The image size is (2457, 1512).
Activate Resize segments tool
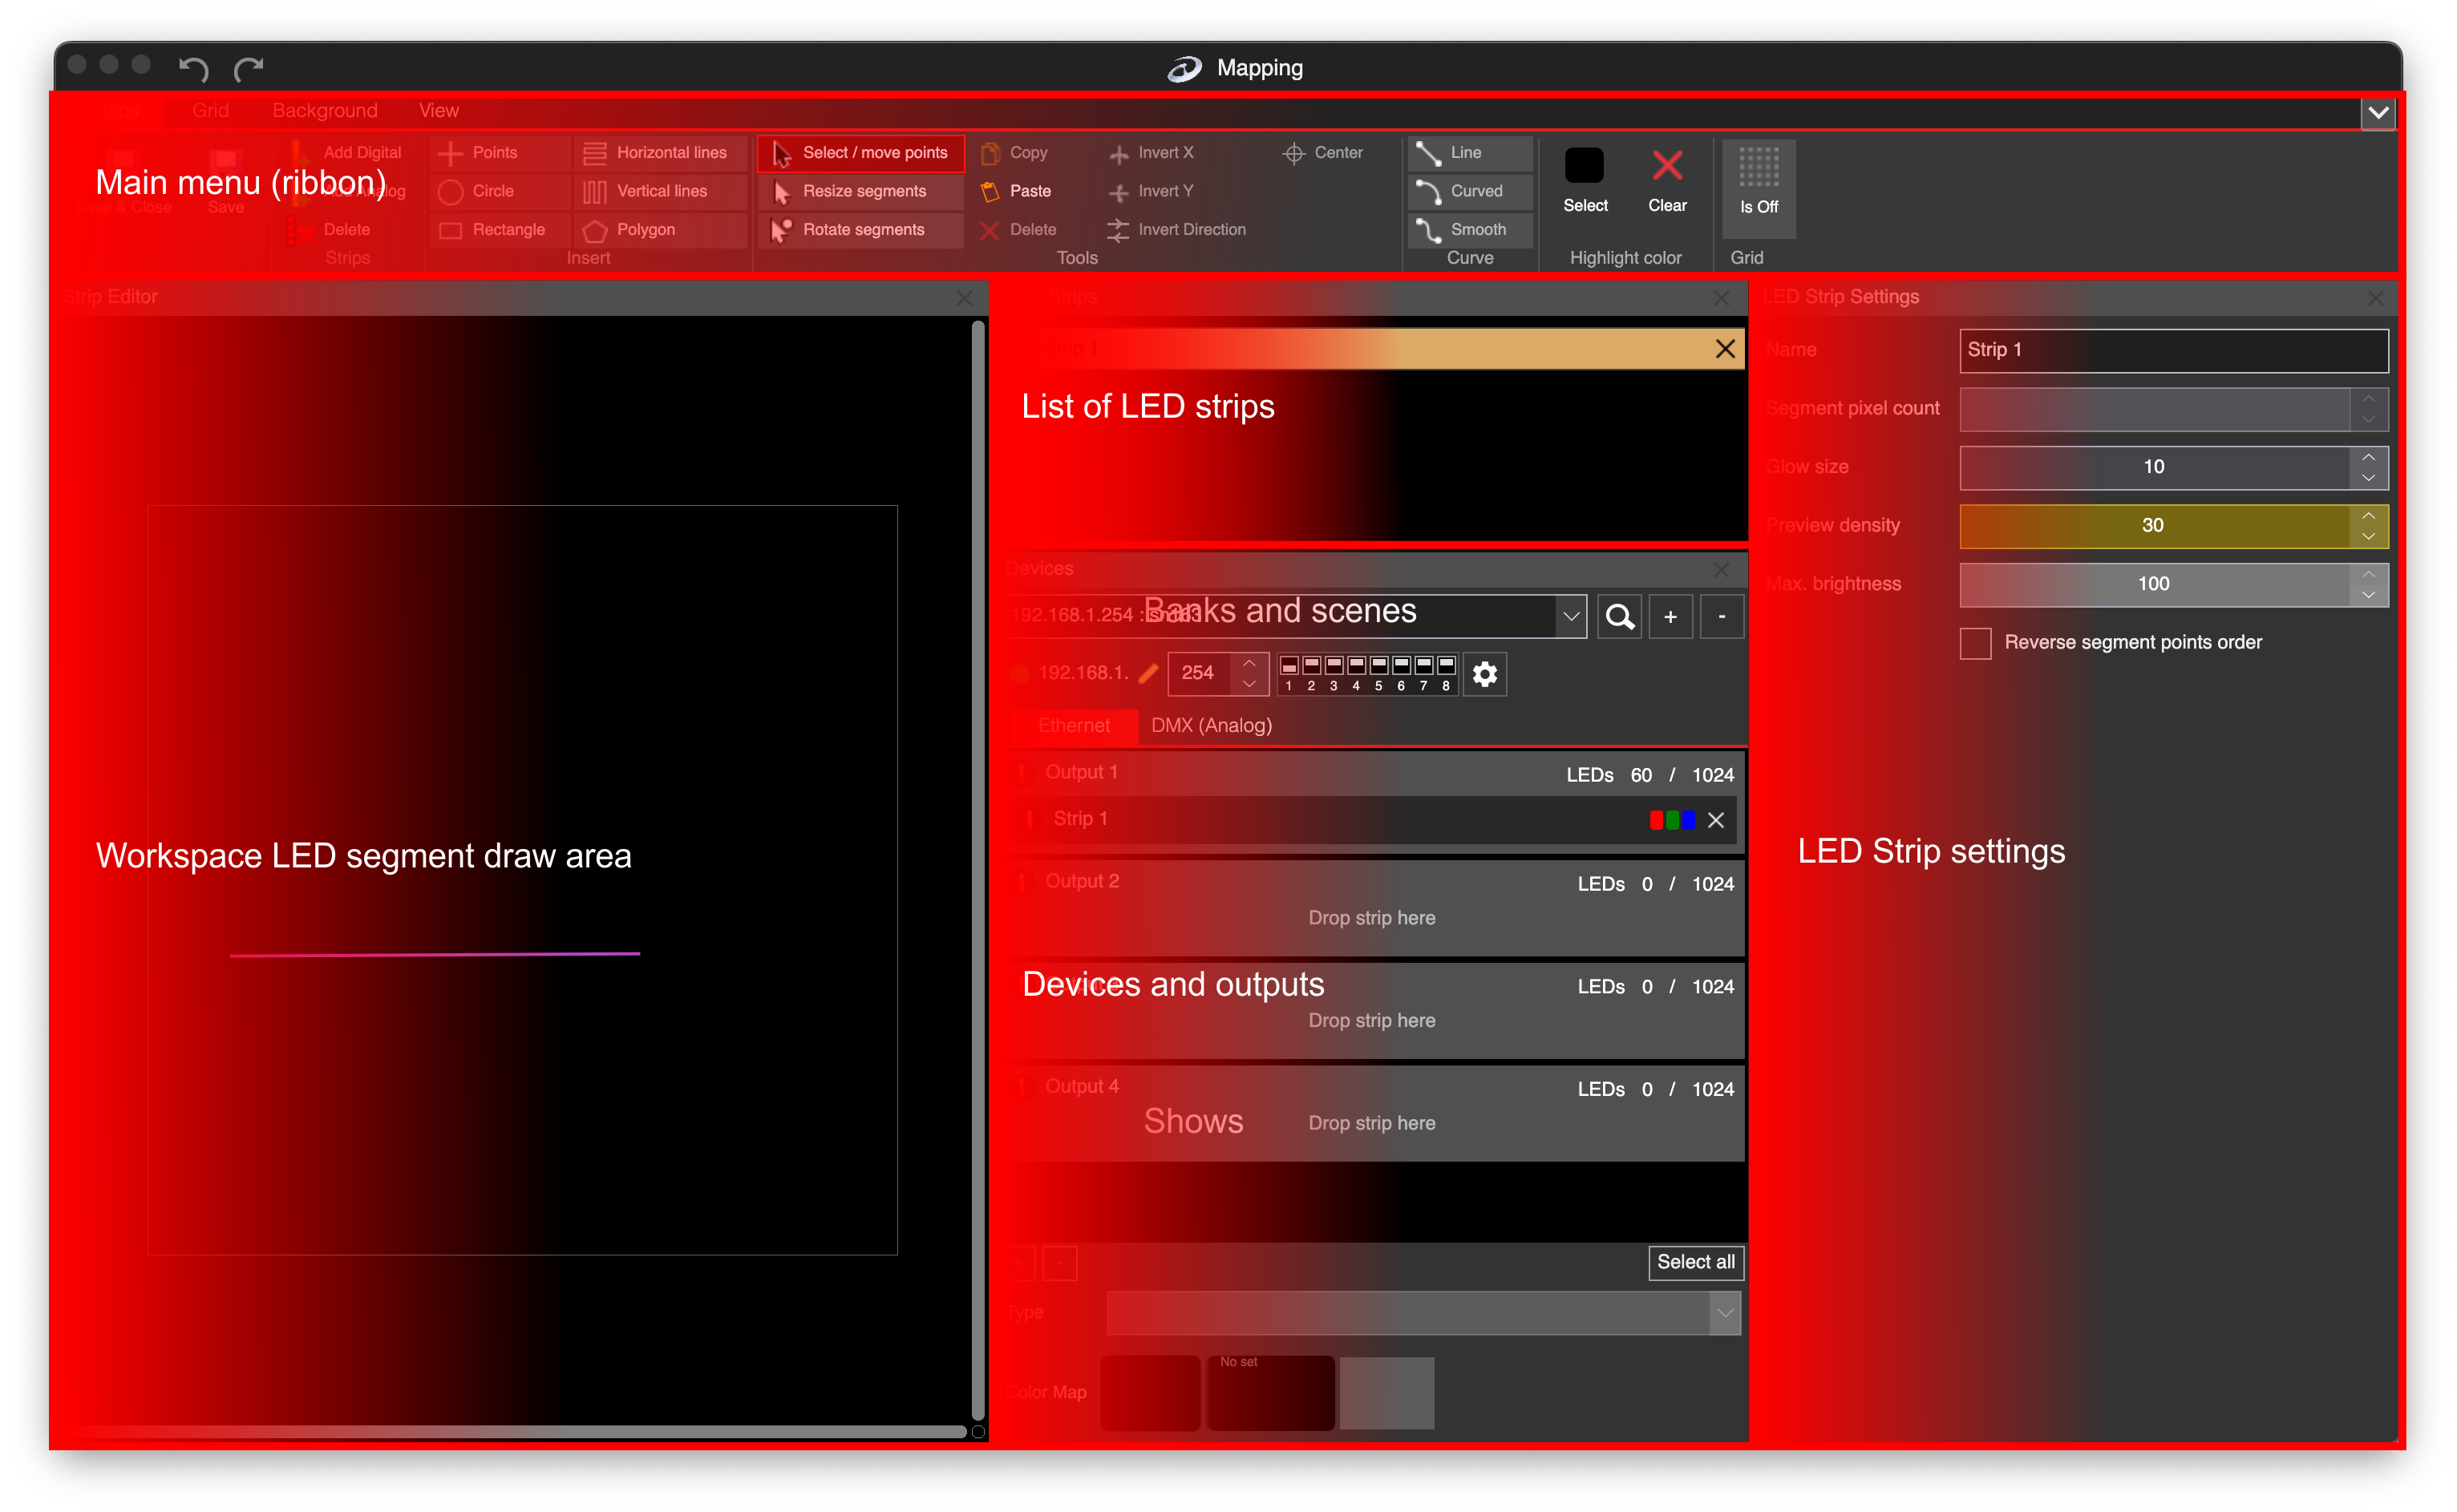click(x=860, y=191)
